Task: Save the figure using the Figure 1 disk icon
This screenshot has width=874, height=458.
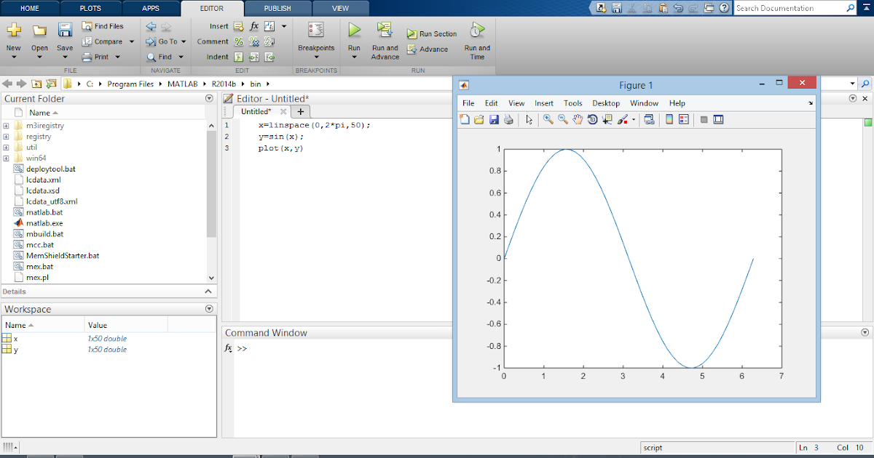Action: click(x=494, y=119)
